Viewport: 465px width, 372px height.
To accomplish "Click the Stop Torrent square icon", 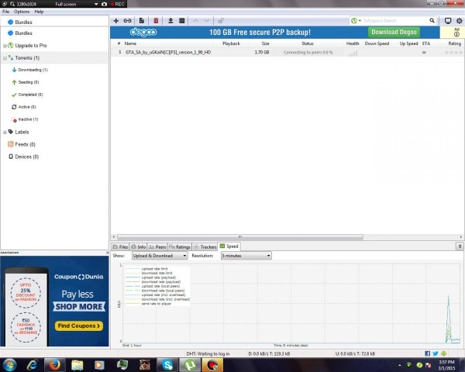I will [181, 20].
